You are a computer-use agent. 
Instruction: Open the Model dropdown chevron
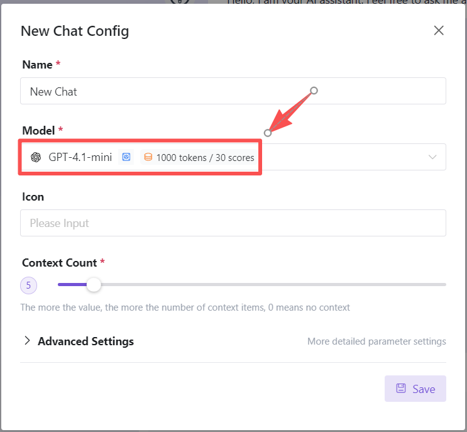[x=432, y=157]
